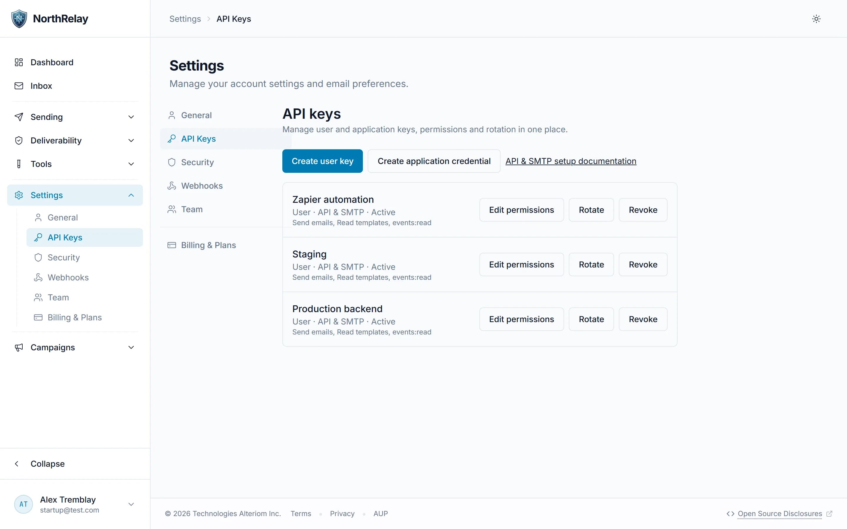Revoke the Production backend key
The width and height of the screenshot is (847, 529).
pos(643,319)
